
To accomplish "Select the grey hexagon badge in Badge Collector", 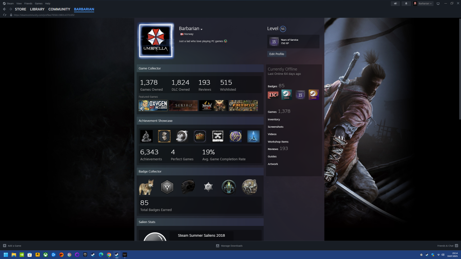I will pos(167,187).
